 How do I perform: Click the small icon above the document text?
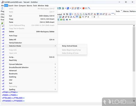coord(2,23)
